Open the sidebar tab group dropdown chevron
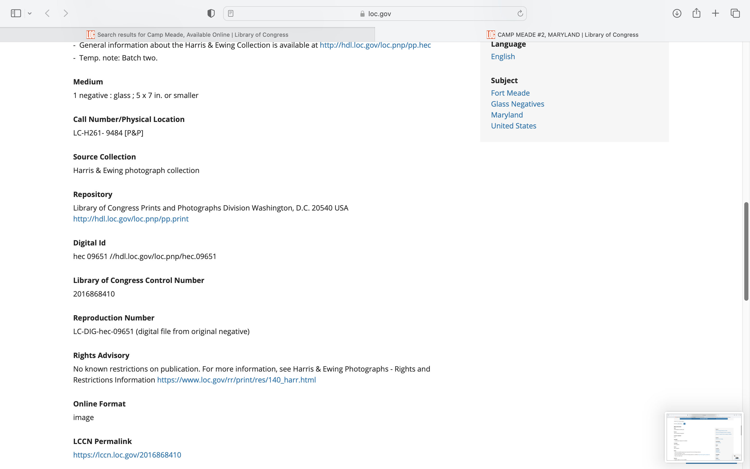The width and height of the screenshot is (750, 469). click(x=30, y=13)
